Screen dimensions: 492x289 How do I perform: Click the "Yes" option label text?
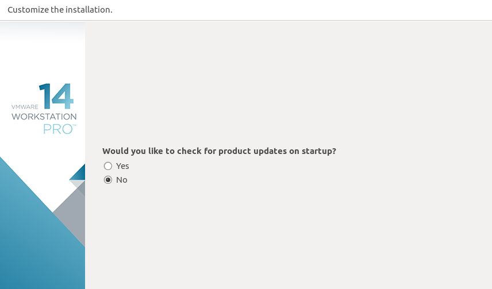(x=122, y=166)
